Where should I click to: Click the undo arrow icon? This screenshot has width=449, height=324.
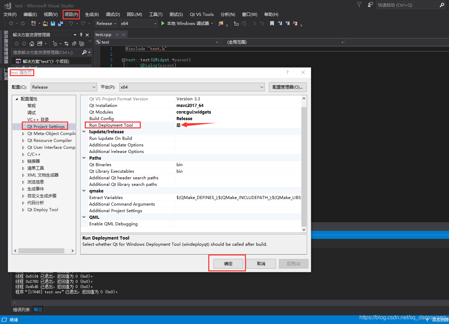tap(71, 23)
